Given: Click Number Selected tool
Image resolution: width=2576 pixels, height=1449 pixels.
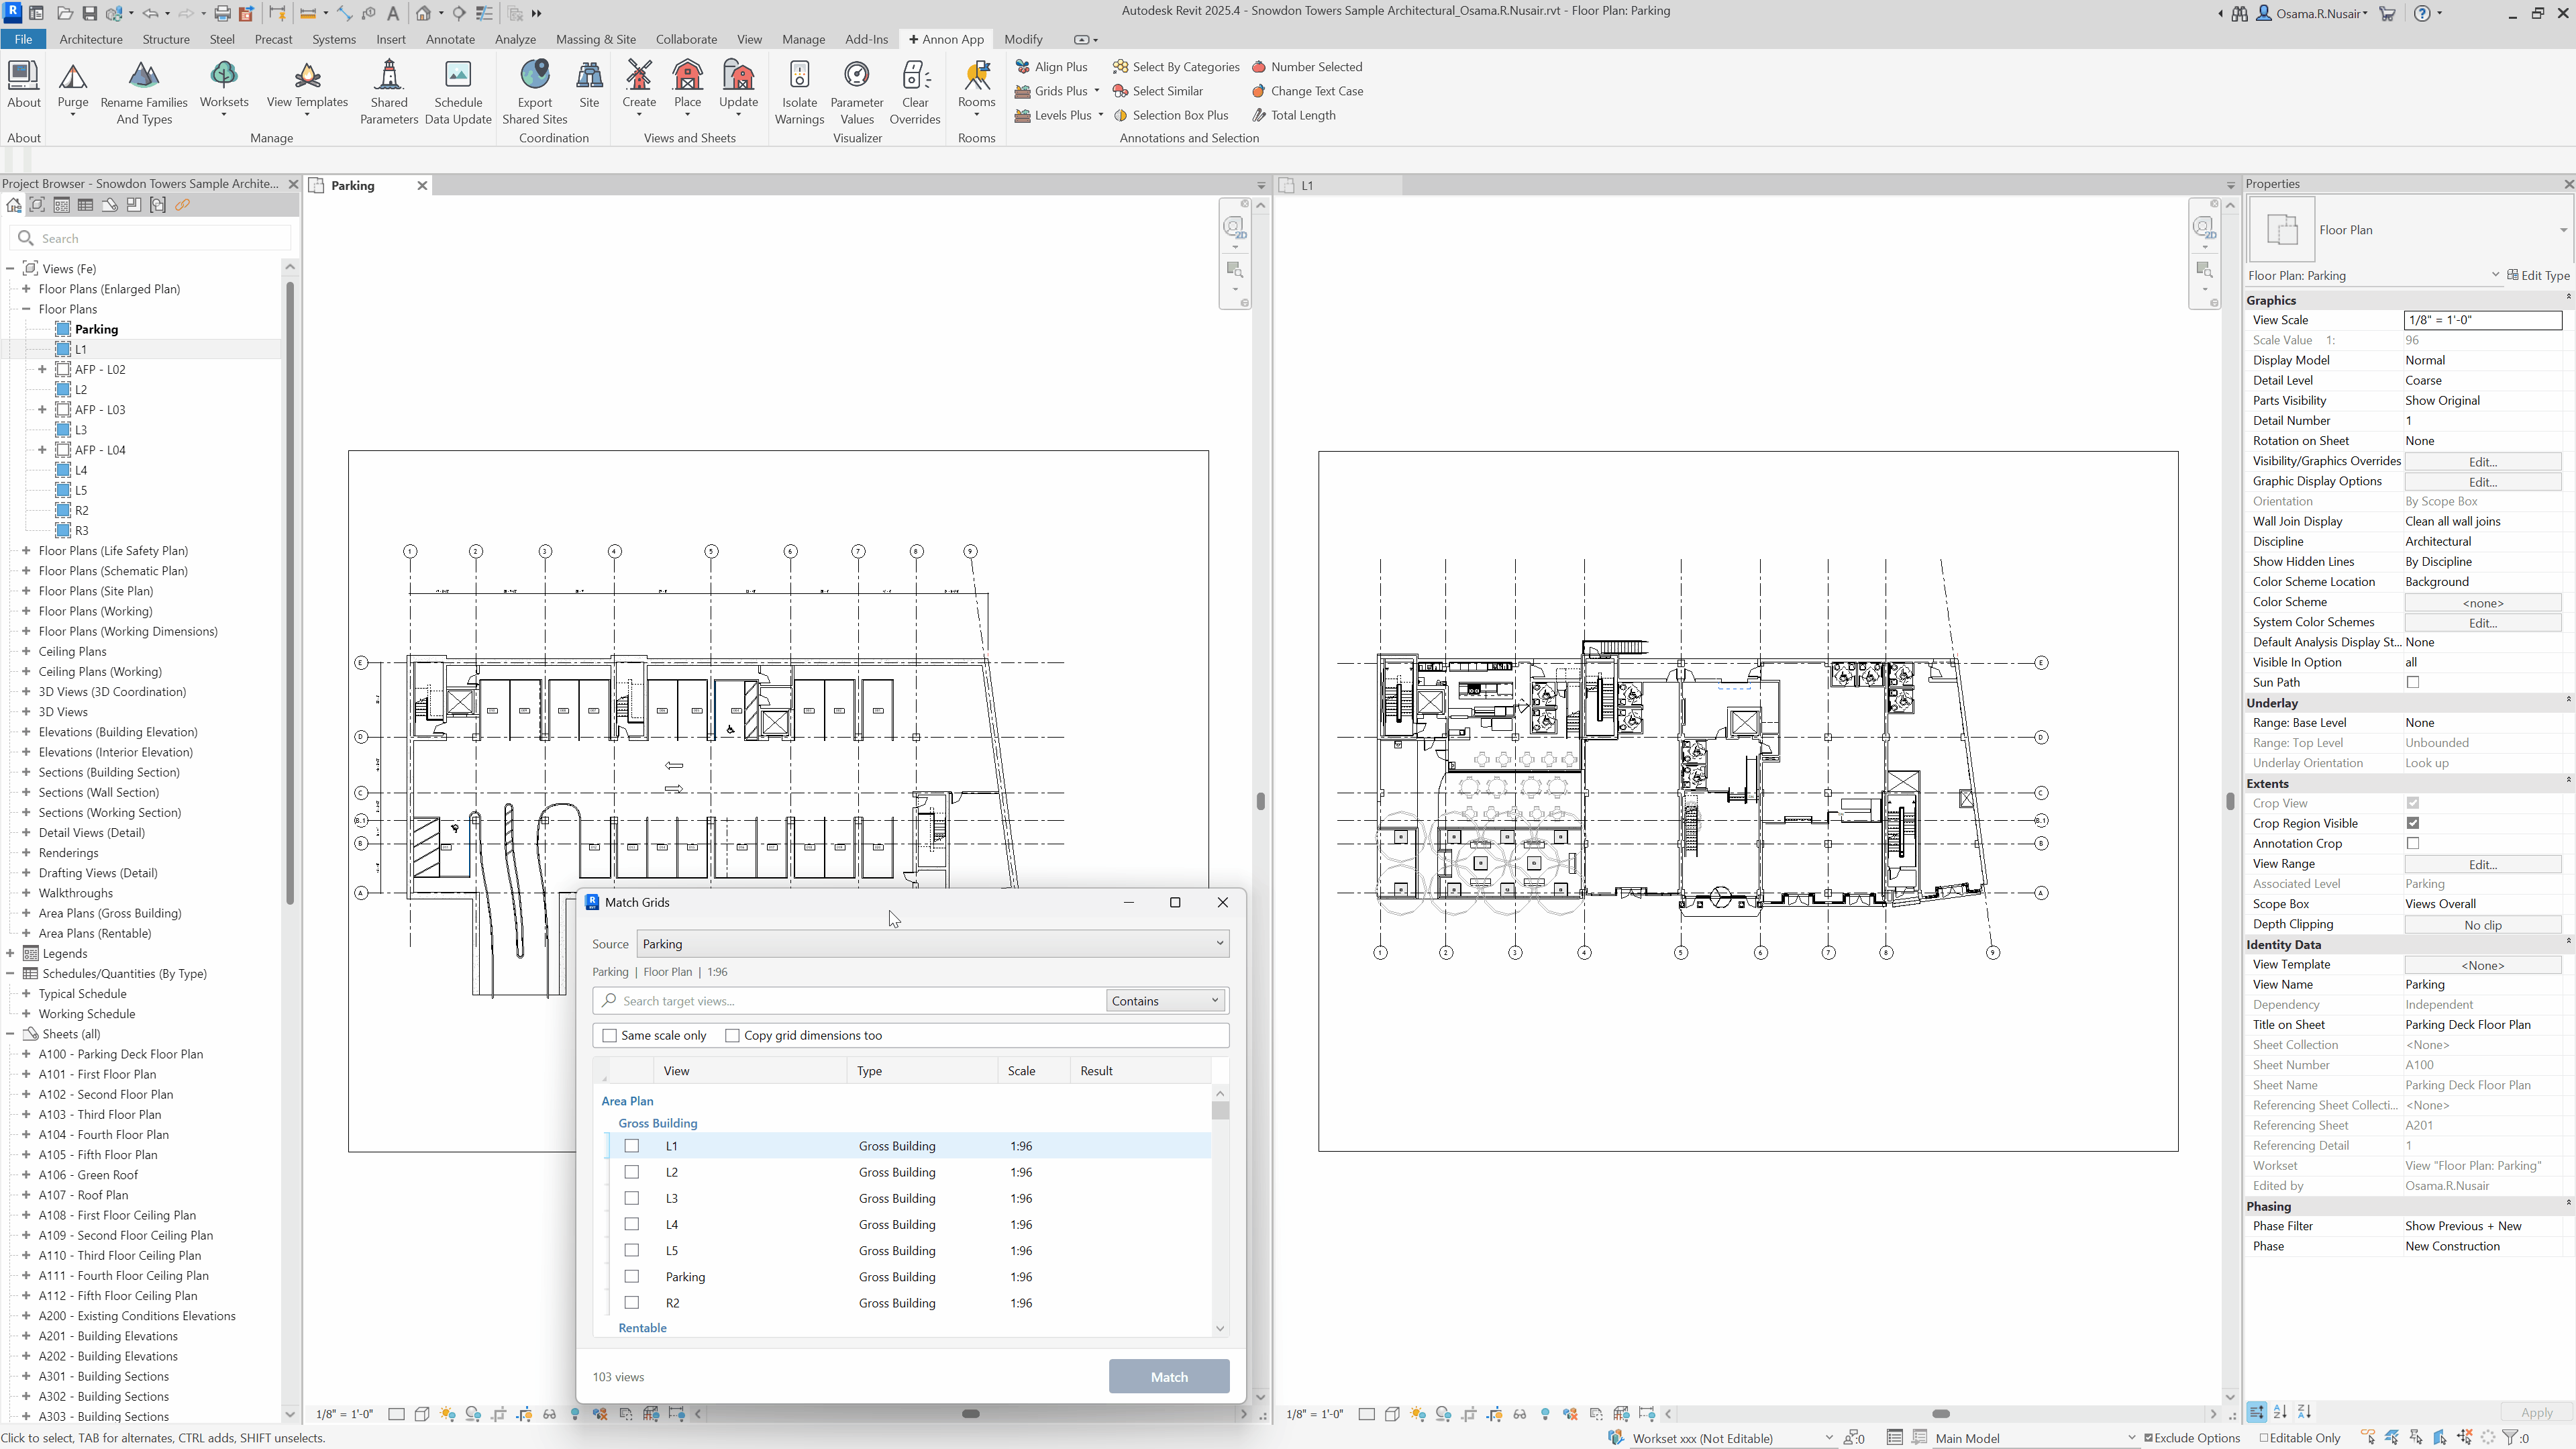Looking at the screenshot, I should 1307,67.
